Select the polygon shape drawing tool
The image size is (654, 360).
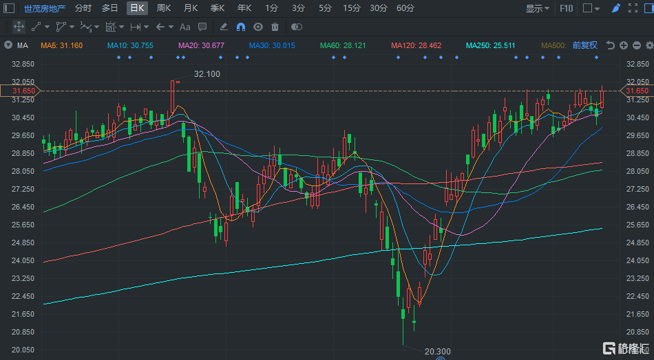pyautogui.click(x=61, y=27)
